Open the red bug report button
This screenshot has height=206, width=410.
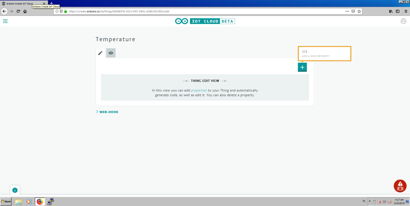coord(400,186)
